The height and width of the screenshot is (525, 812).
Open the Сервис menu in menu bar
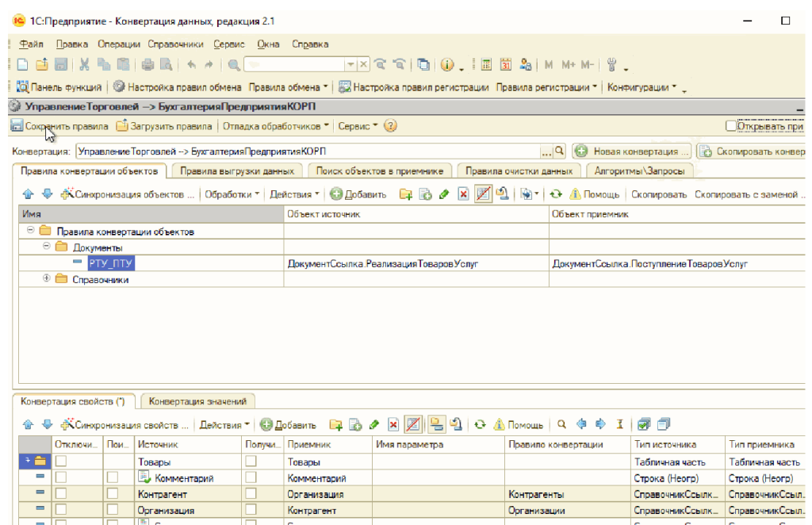click(x=228, y=44)
